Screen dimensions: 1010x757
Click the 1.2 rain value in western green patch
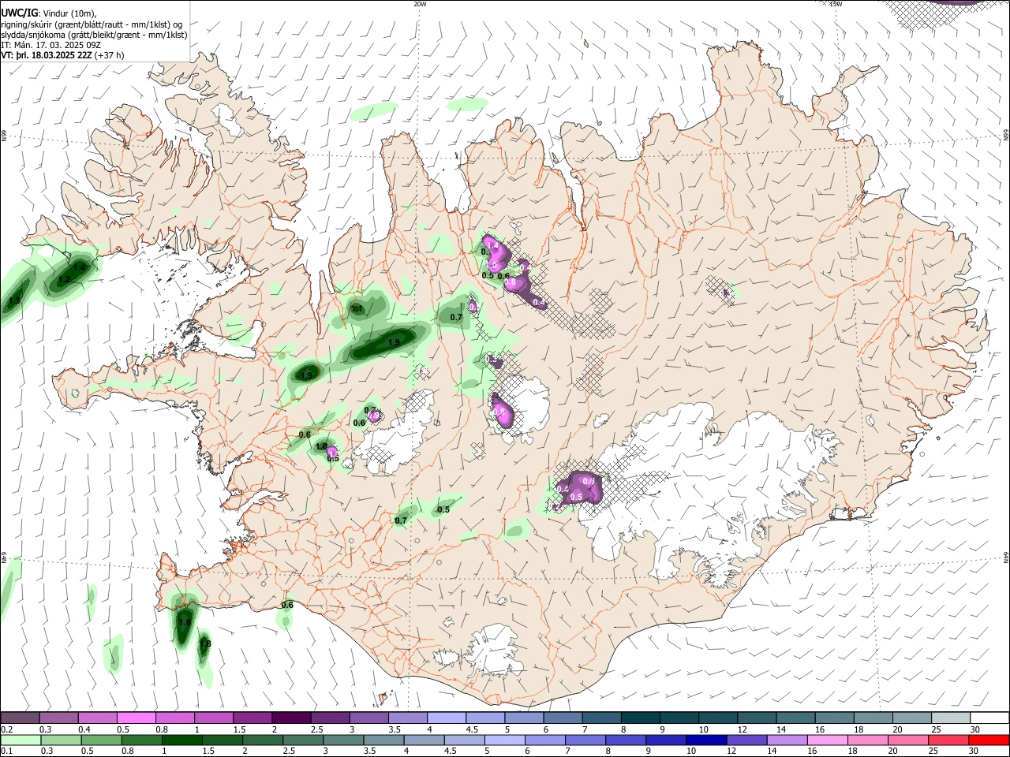64,280
